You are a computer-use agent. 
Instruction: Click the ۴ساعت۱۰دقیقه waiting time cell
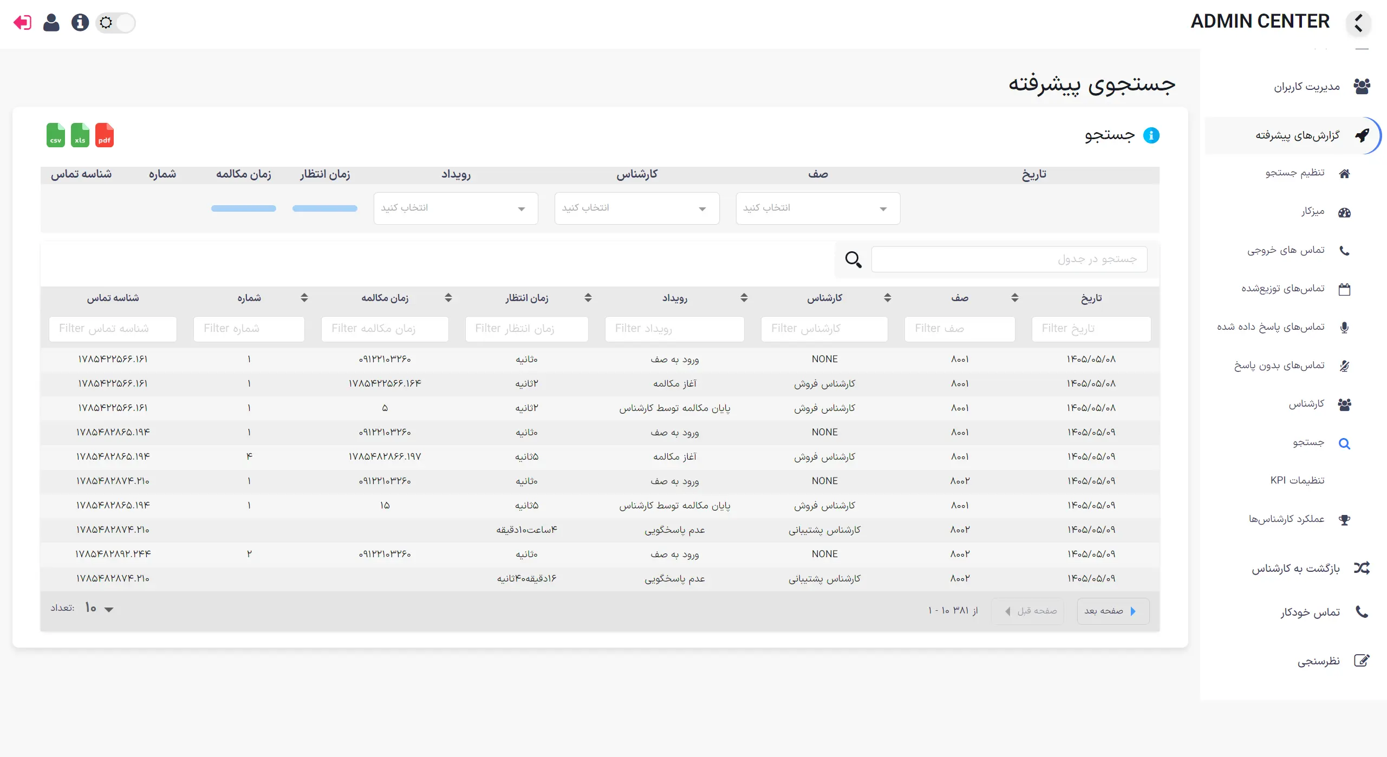[x=526, y=530]
